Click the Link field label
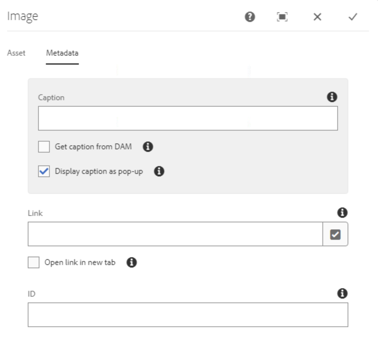 click(x=35, y=213)
